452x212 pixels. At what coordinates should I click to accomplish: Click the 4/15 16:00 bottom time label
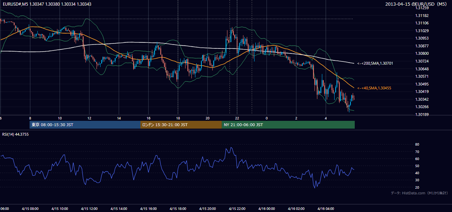(149, 208)
